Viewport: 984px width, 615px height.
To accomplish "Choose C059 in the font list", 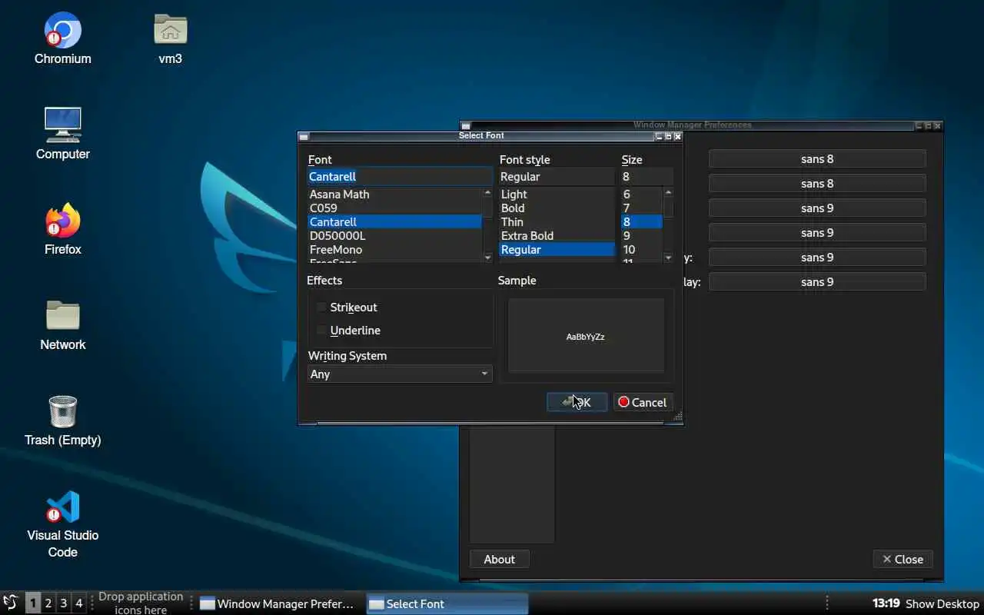I will [395, 208].
